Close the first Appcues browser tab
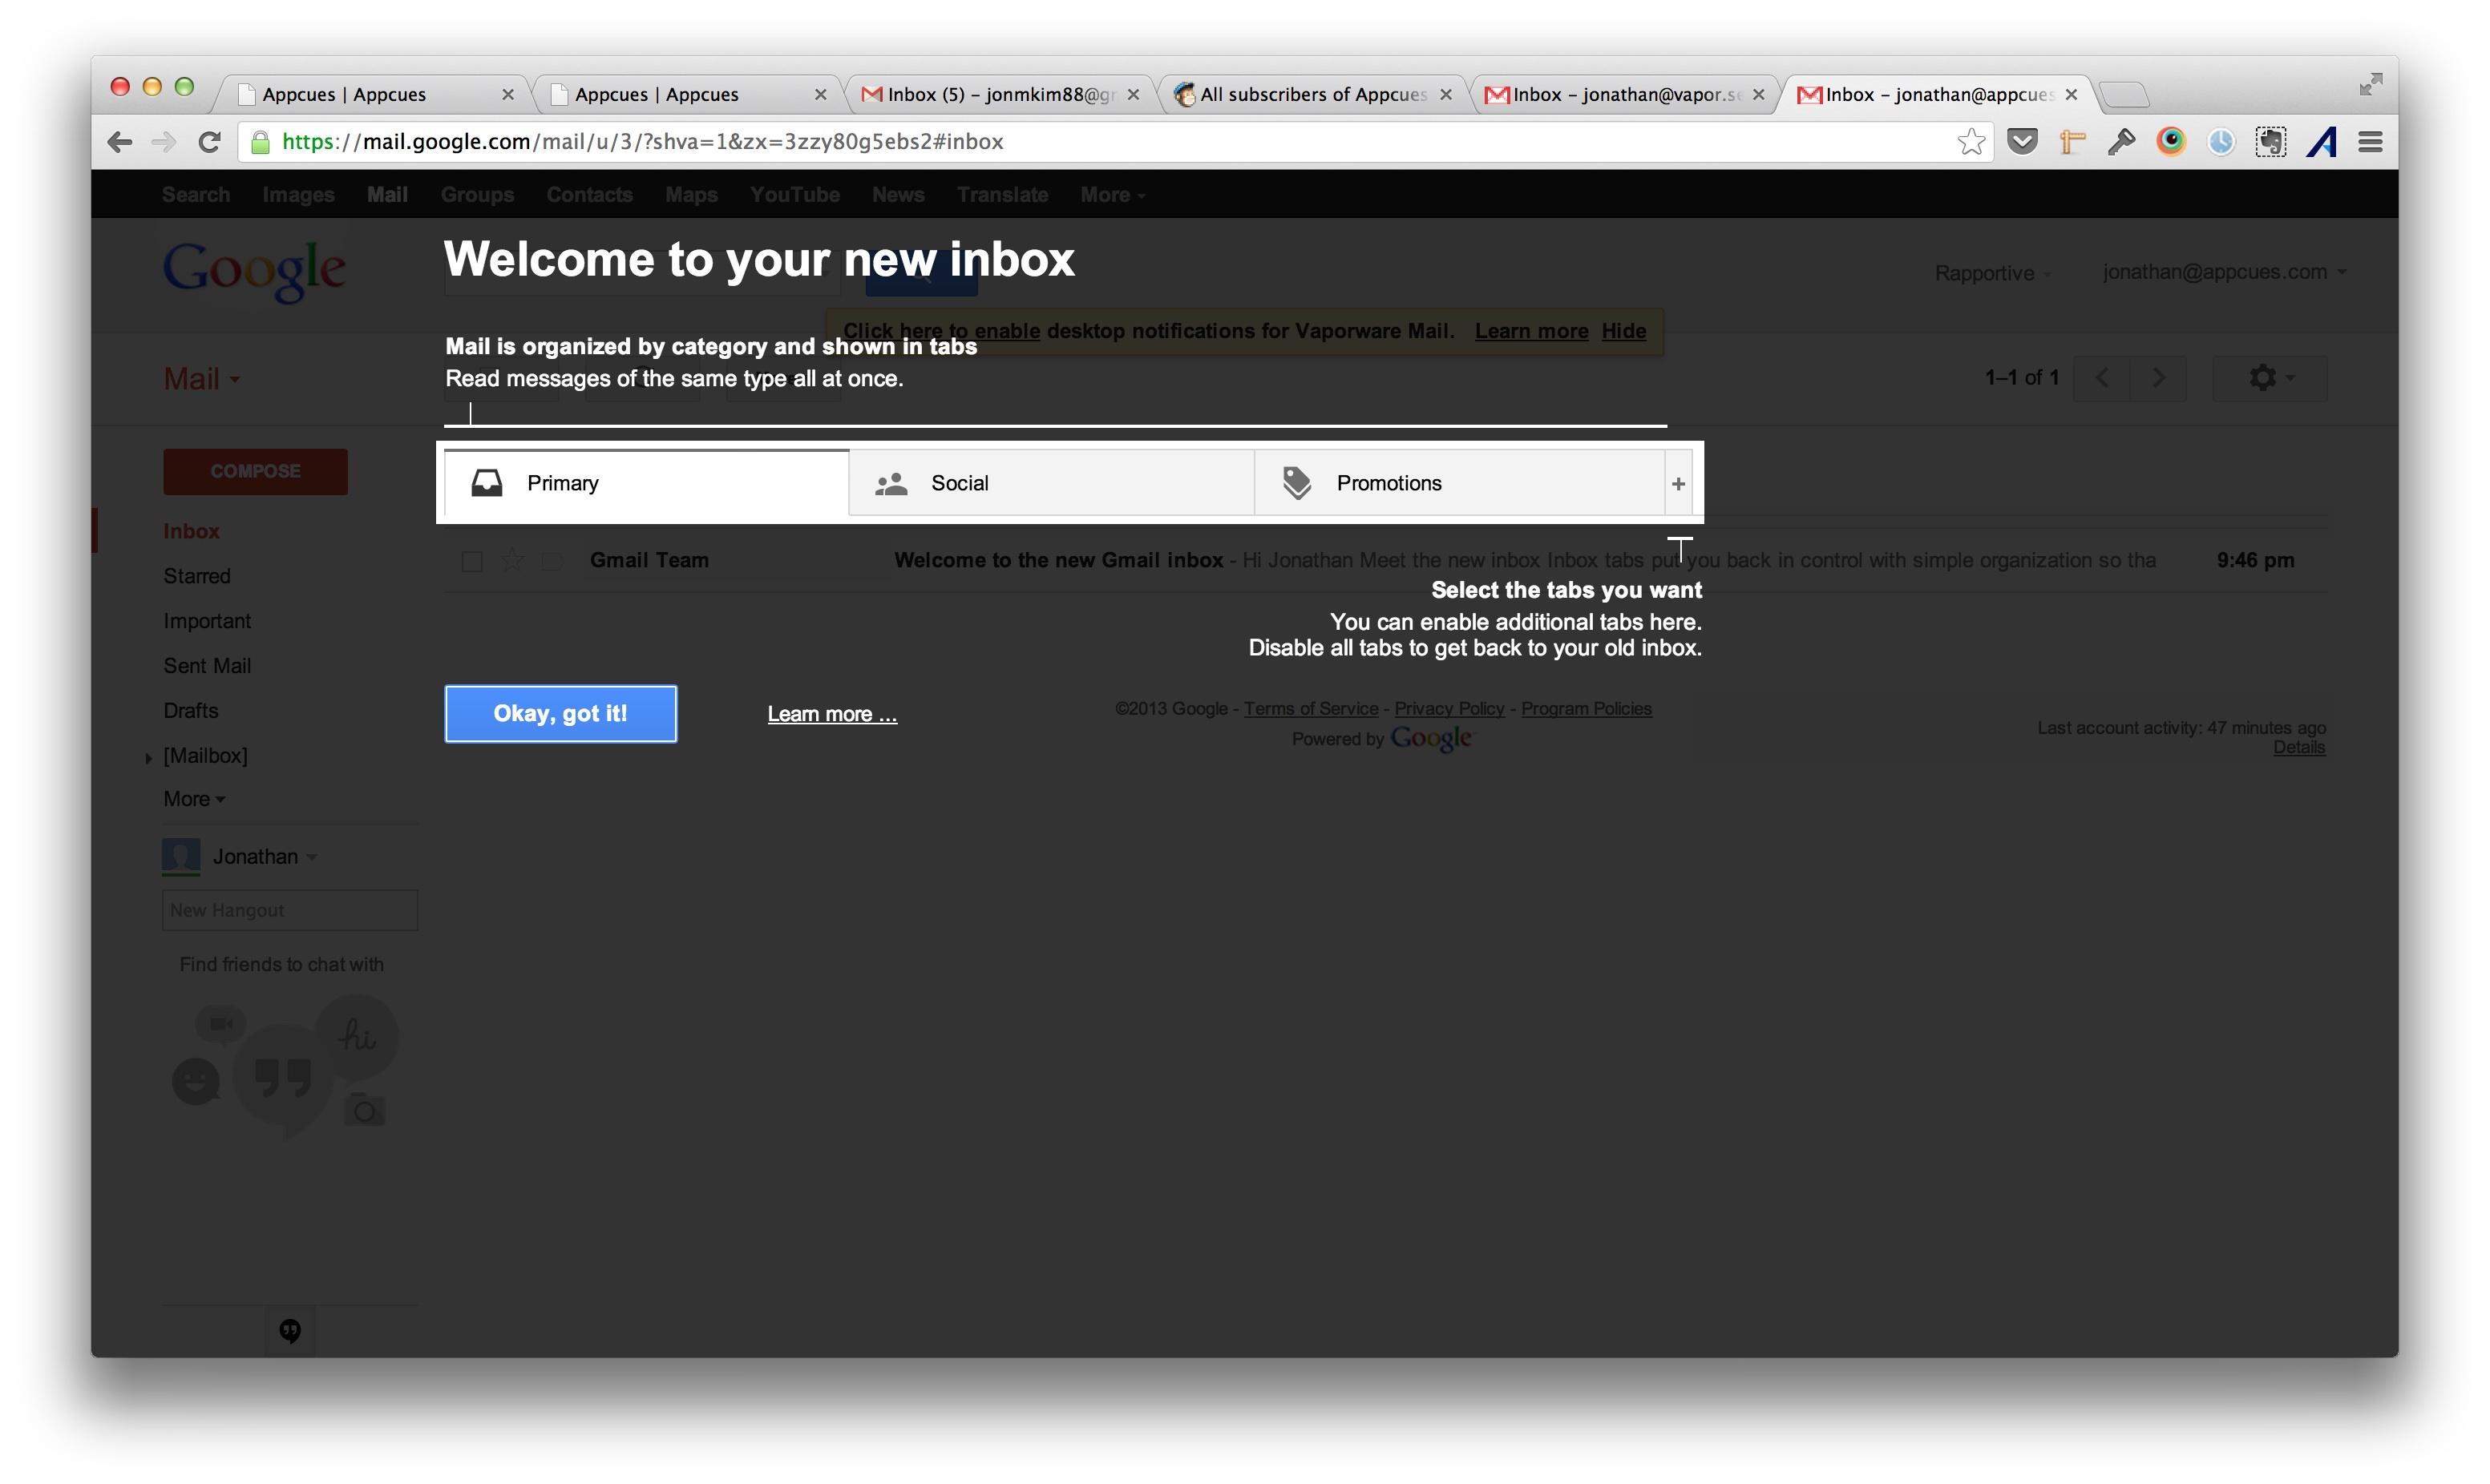The height and width of the screenshot is (1484, 2490). [x=507, y=94]
